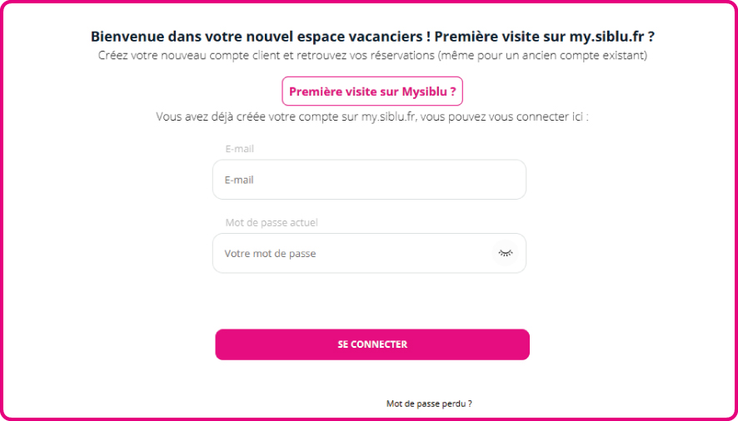
Task: Start account creation via the Mysiblu first-visit button
Action: [372, 92]
